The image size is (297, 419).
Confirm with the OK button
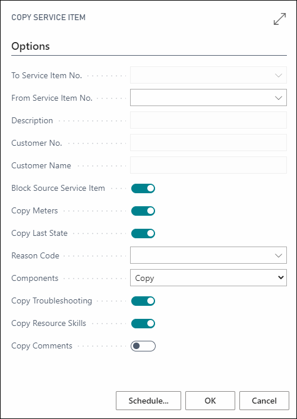pyautogui.click(x=210, y=401)
